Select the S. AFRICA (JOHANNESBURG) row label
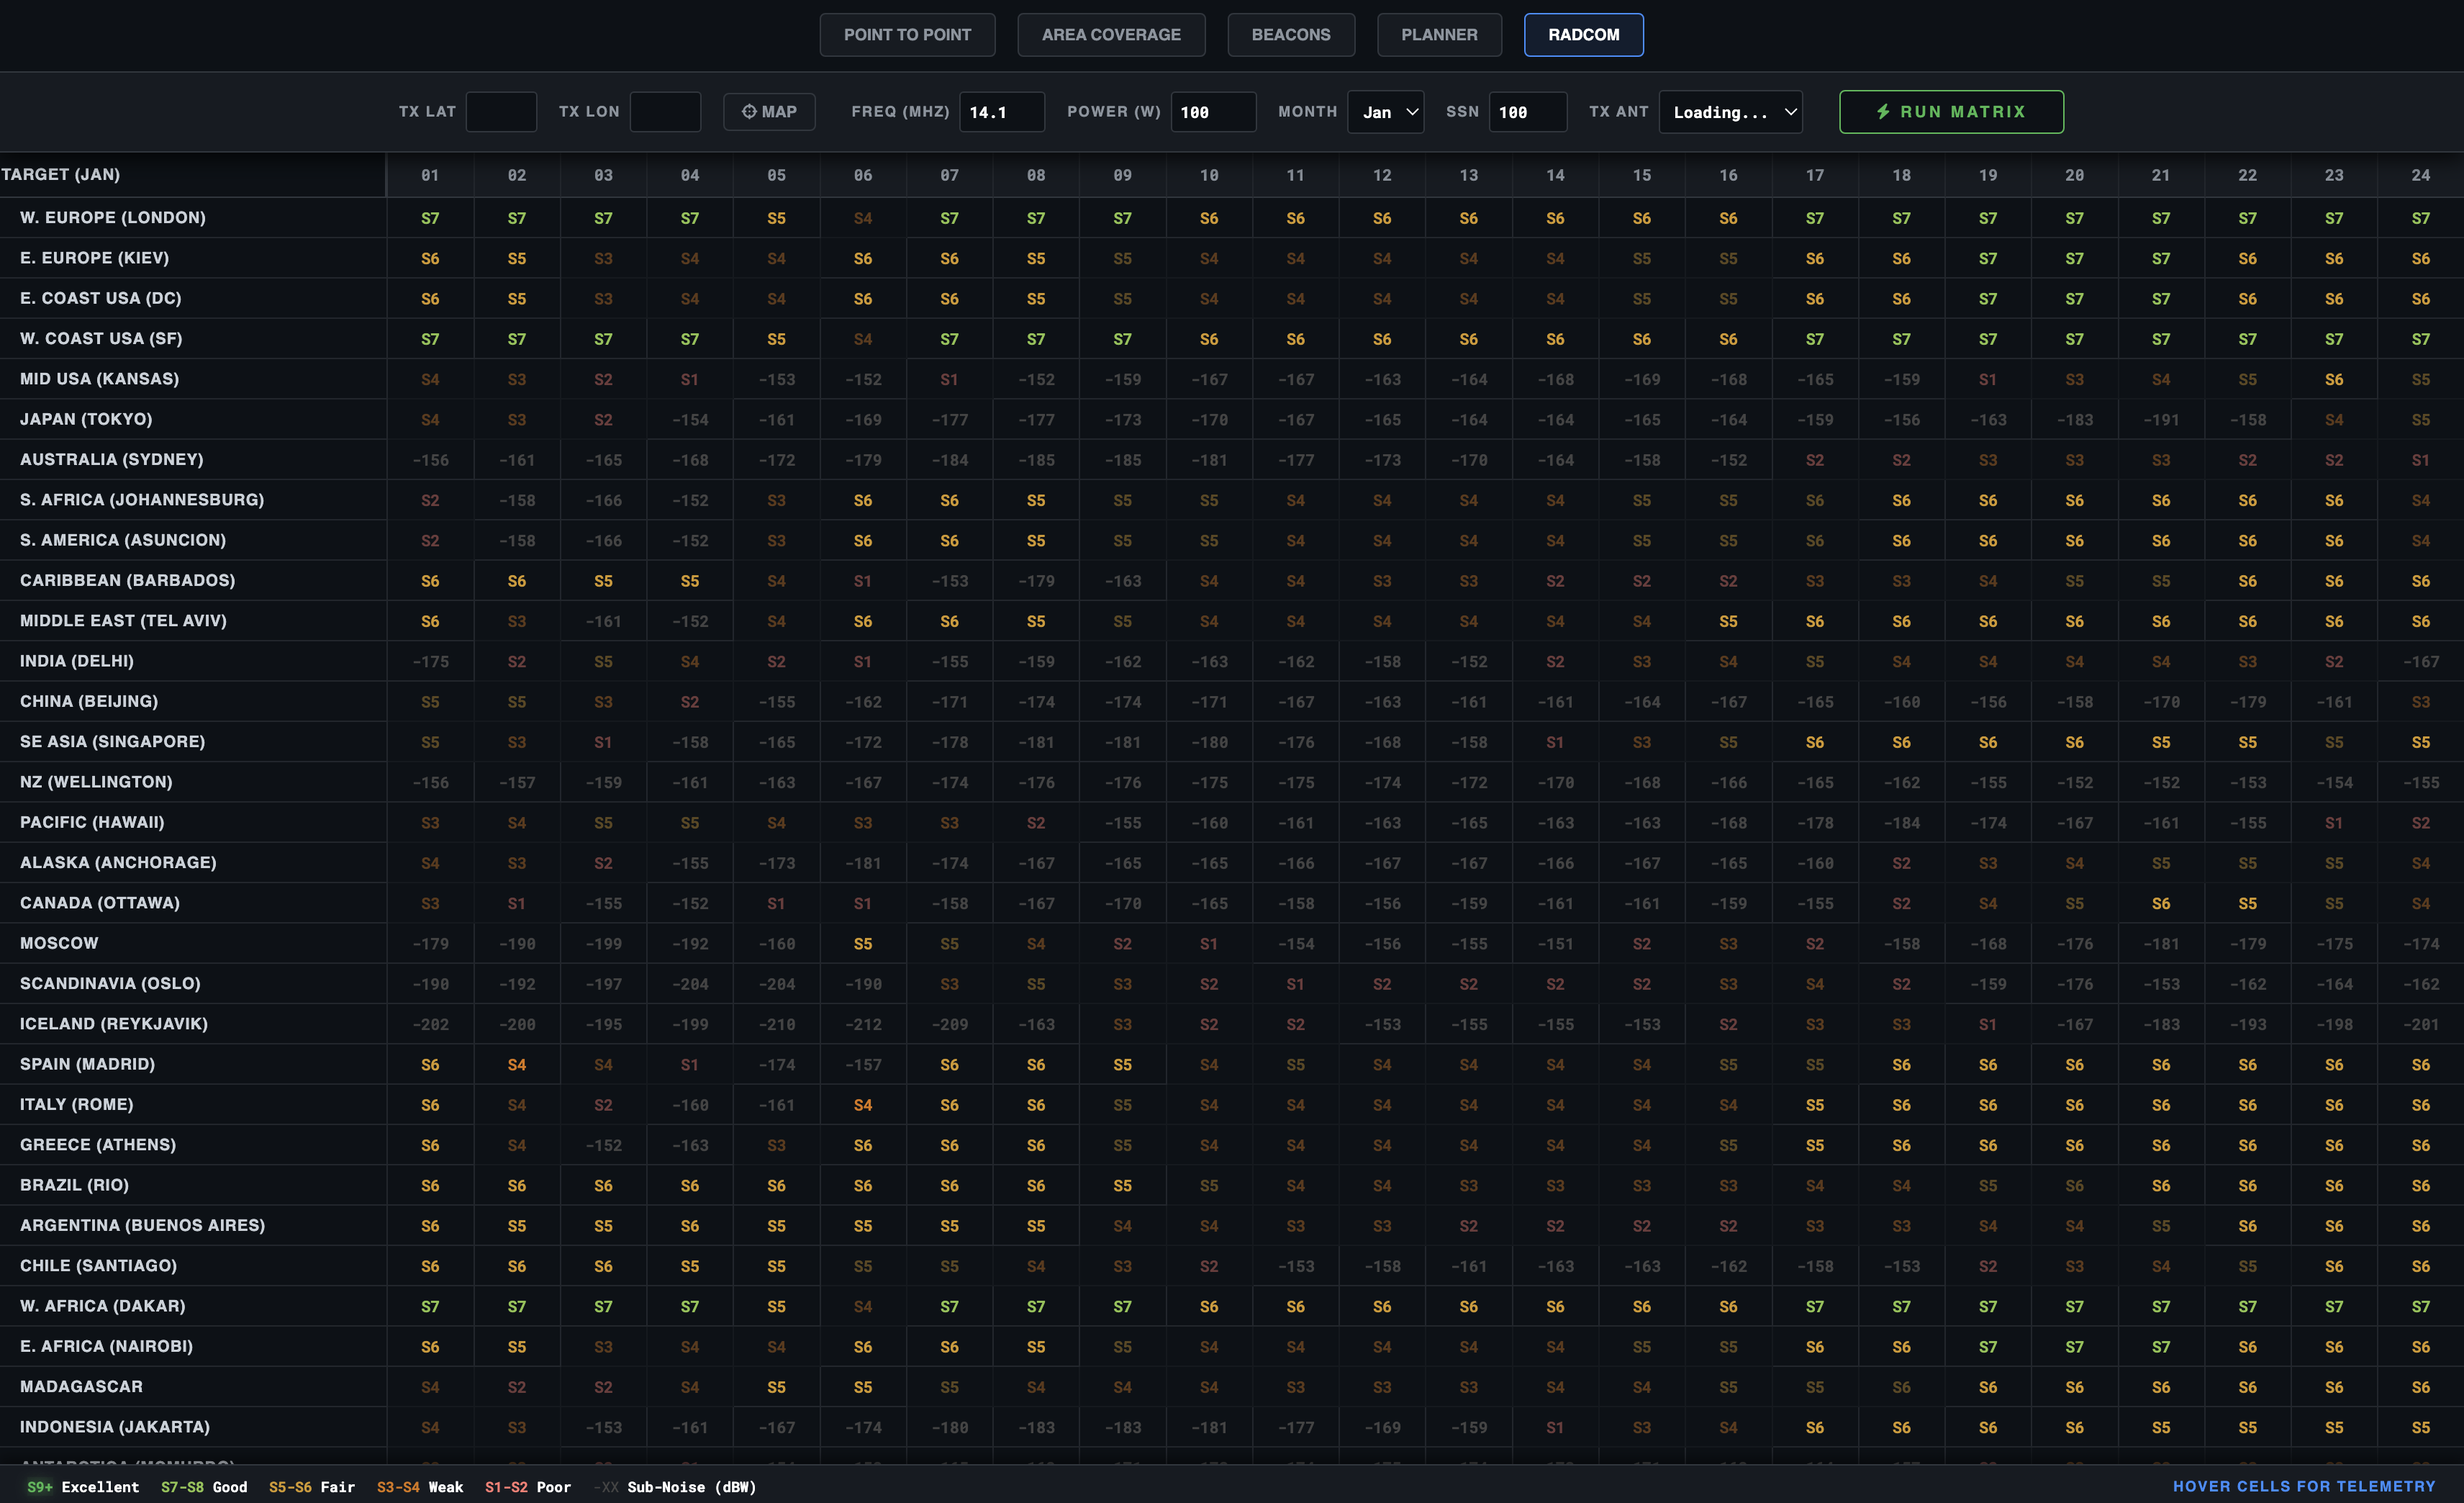 [x=142, y=499]
